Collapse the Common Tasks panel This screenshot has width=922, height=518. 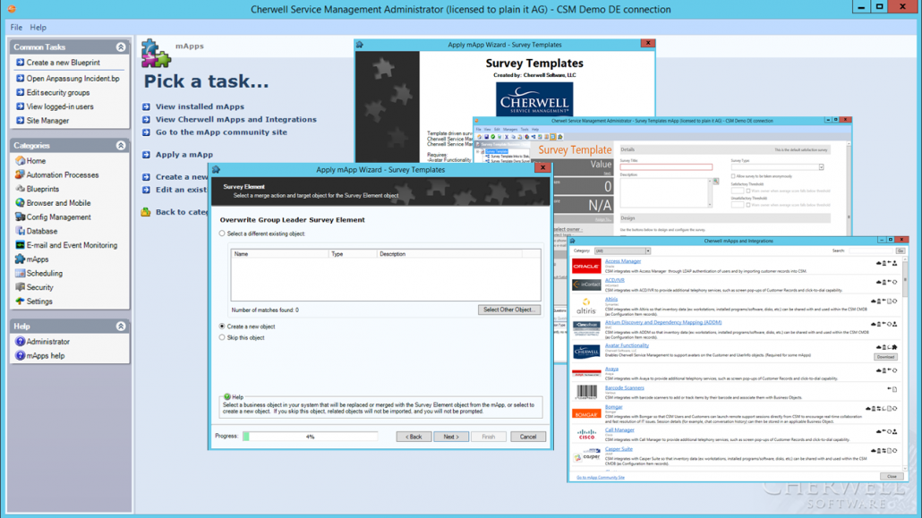(121, 47)
